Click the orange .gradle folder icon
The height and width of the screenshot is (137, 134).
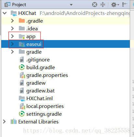(x=22, y=20)
